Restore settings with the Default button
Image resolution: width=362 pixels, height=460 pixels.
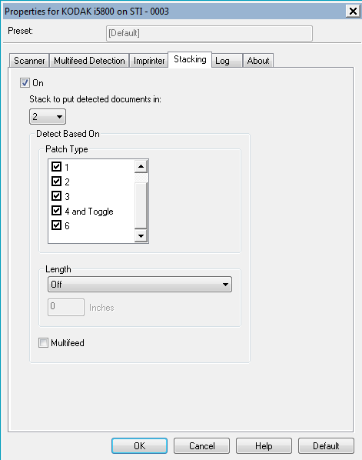tap(326, 446)
